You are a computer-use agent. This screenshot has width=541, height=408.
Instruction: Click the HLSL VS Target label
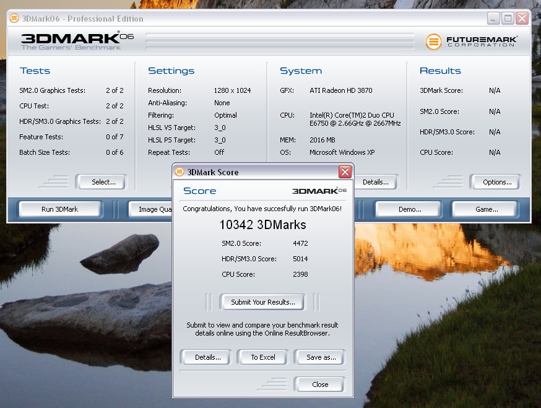pos(172,128)
